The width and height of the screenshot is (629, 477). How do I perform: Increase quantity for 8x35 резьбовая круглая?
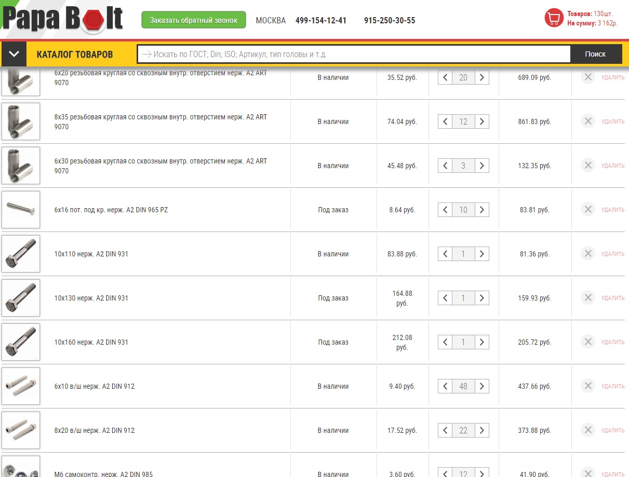pos(482,122)
